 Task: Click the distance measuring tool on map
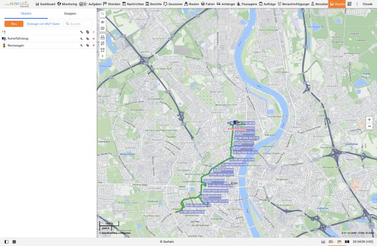[x=102, y=37]
